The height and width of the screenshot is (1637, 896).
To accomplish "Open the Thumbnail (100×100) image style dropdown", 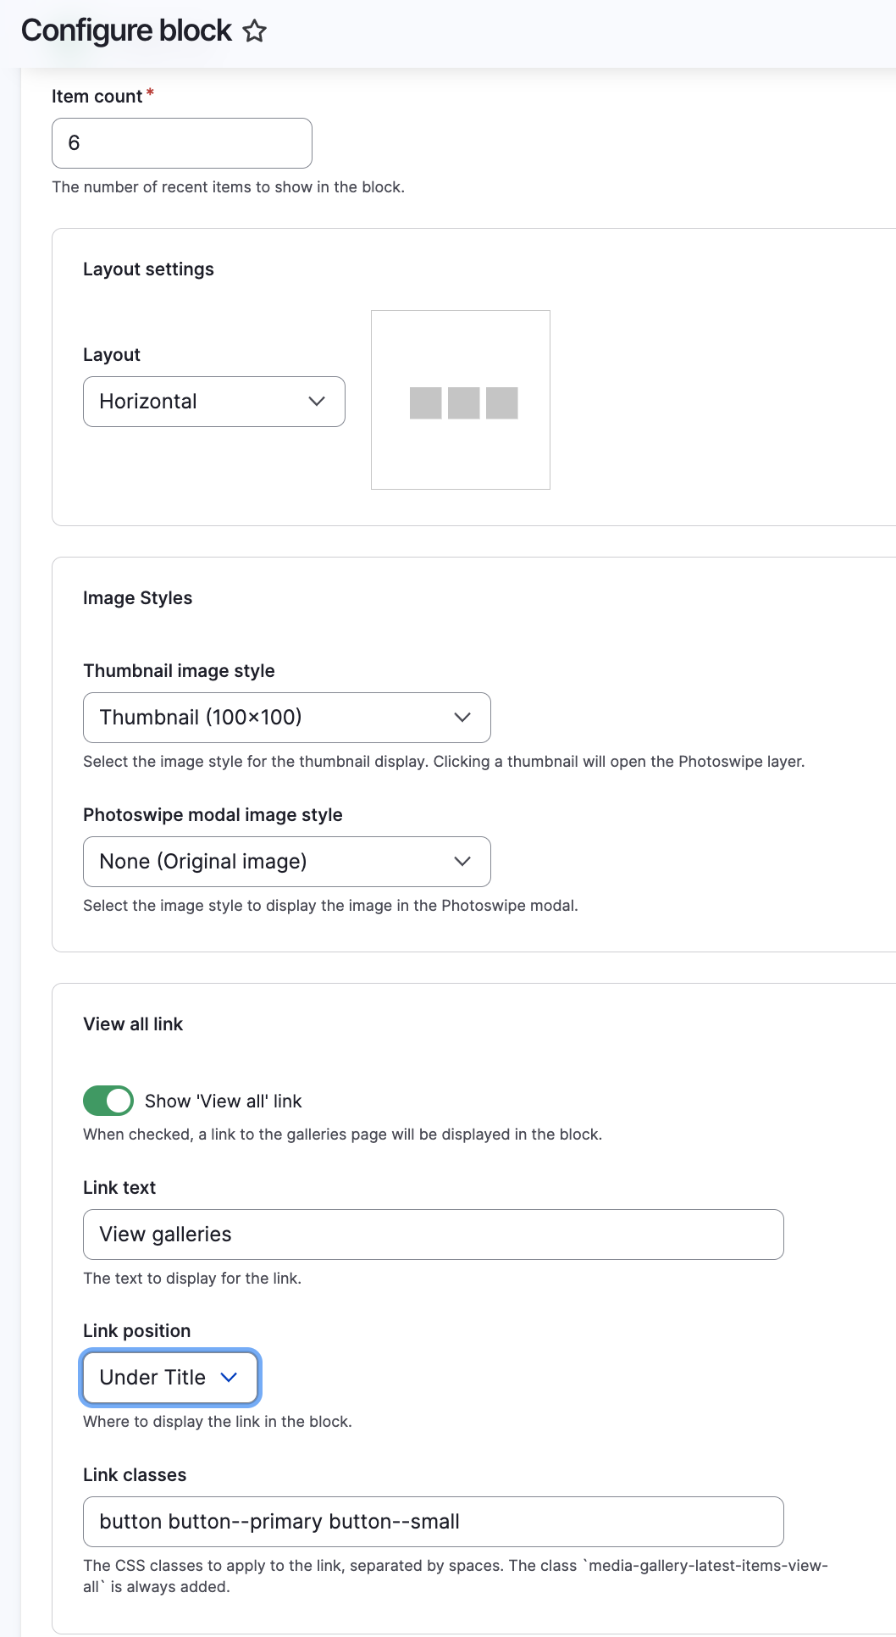I will point(285,718).
